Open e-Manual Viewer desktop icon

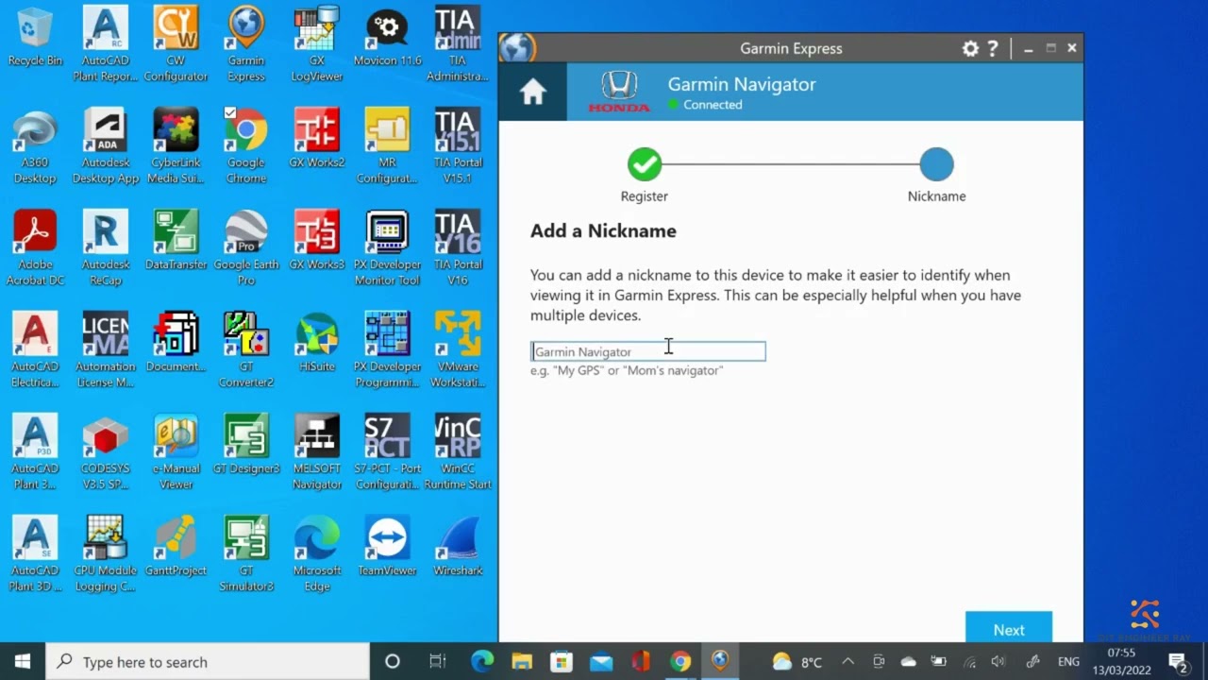[x=176, y=452]
